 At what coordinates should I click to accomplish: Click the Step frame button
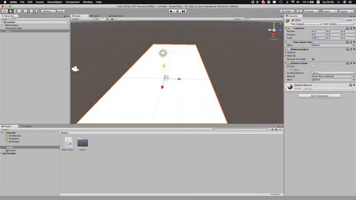[x=184, y=11]
